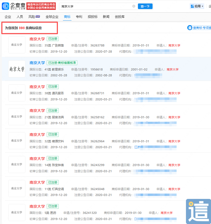Open the 新闻 tab
The height and width of the screenshot is (224, 211).
coord(106,17)
